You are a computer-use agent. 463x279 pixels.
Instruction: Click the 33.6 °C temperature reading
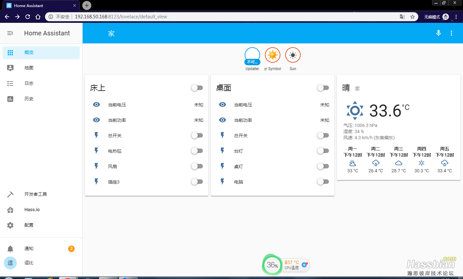click(x=389, y=111)
